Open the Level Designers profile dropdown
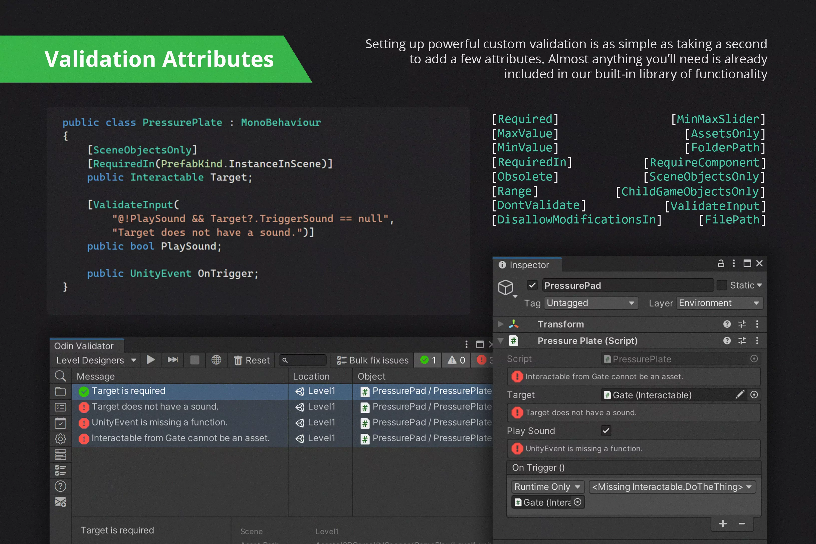This screenshot has width=816, height=544. [96, 360]
